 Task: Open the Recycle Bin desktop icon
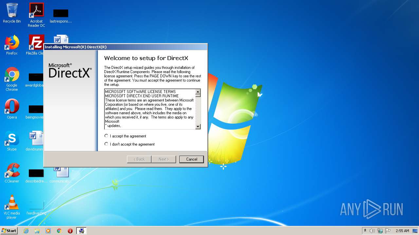(12, 13)
